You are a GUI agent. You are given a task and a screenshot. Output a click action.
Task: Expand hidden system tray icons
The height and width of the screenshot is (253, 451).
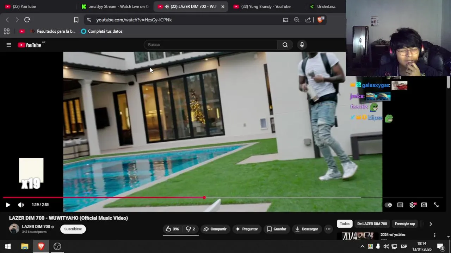[x=362, y=246]
